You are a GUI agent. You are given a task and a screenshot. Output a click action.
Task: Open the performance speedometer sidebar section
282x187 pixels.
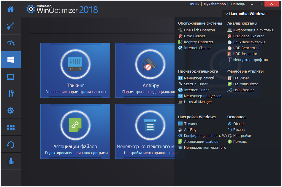coord(11,43)
